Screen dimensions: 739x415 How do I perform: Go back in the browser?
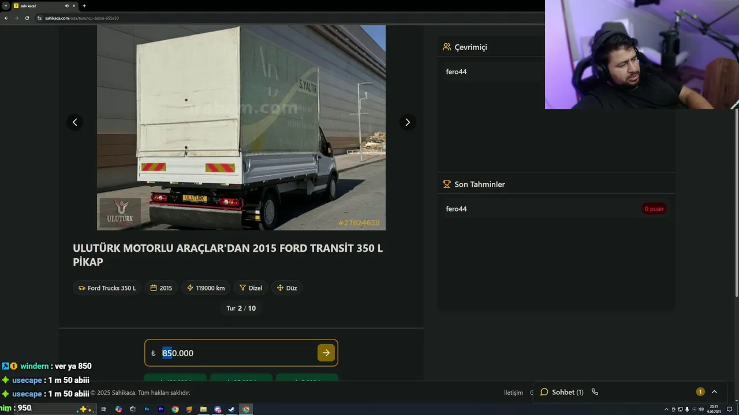[6, 18]
